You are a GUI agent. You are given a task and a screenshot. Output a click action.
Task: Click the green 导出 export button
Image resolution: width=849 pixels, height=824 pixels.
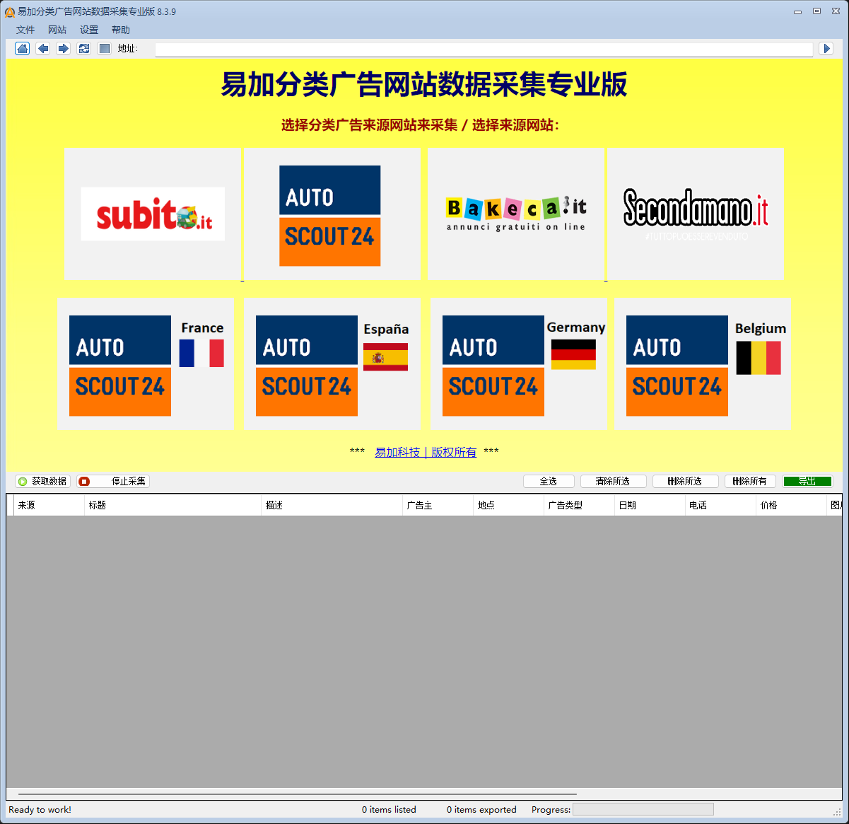coord(807,481)
